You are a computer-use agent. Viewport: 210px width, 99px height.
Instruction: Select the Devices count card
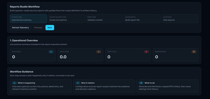pyautogui.click(x=33, y=55)
